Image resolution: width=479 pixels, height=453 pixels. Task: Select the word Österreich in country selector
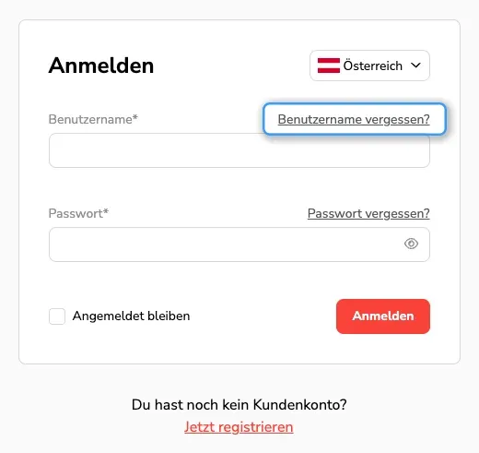tap(373, 66)
